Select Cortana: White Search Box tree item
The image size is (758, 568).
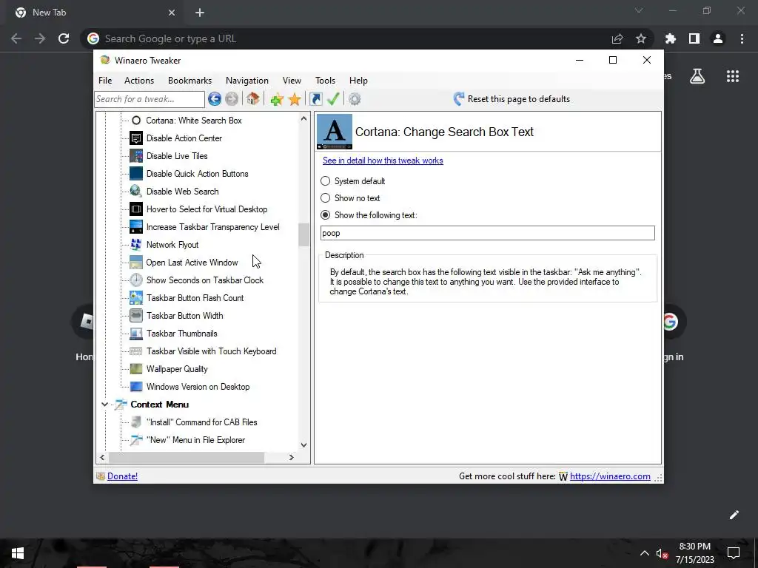pos(193,121)
